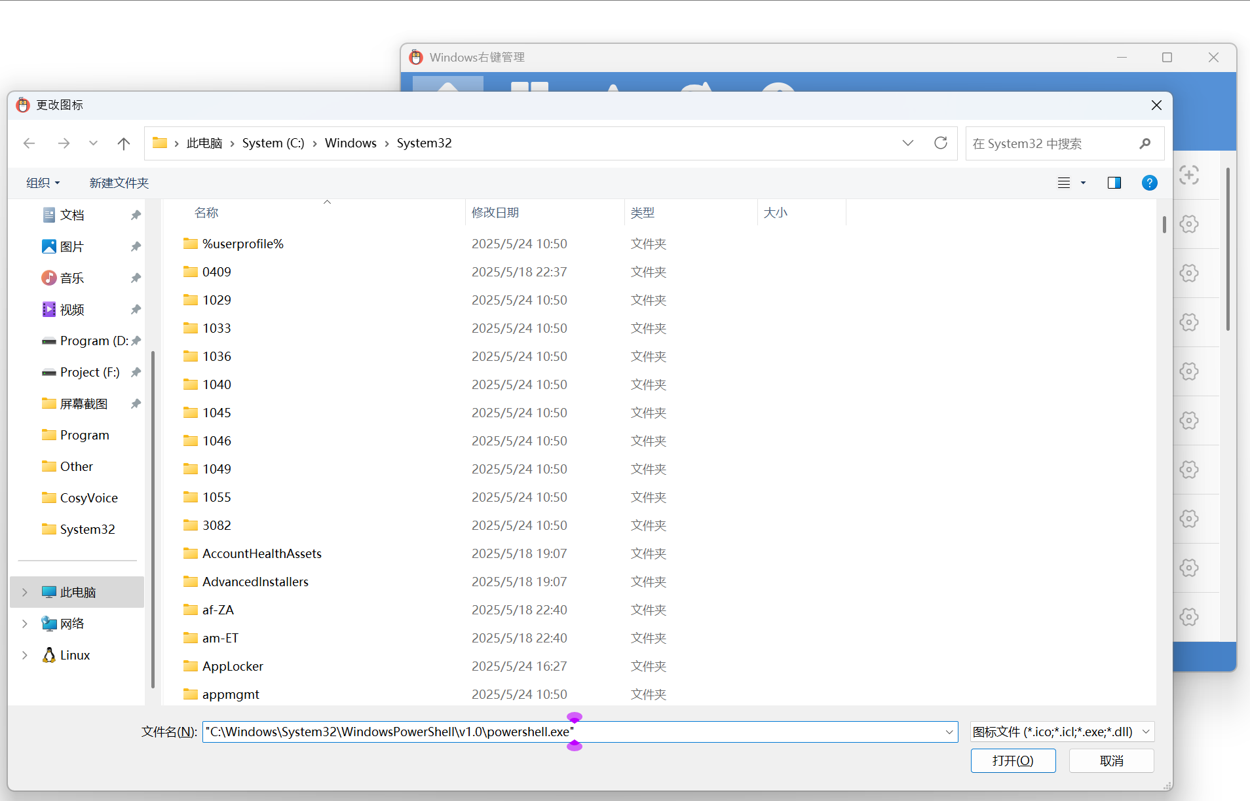Open Project (F:) drive in sidebar
The image size is (1250, 801).
pos(81,372)
